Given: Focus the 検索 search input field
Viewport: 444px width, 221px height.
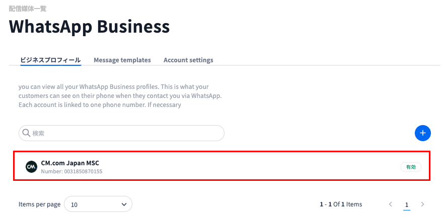Looking at the screenshot, I should coord(126,133).
